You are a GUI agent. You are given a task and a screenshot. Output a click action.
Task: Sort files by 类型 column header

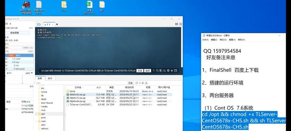[111, 87]
